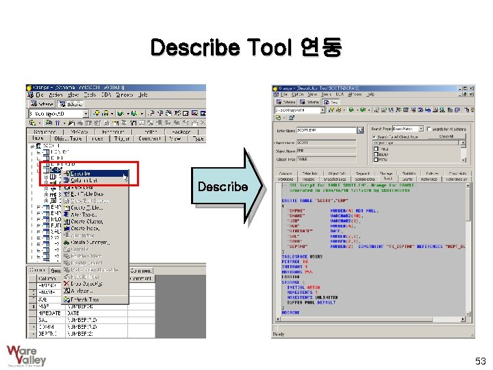493x370 pixels.
Task: Click Desc window tab button
Action: (x=331, y=102)
